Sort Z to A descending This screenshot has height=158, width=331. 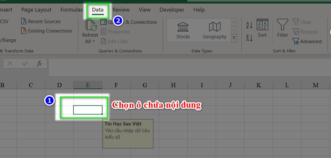pyautogui.click(x=249, y=38)
